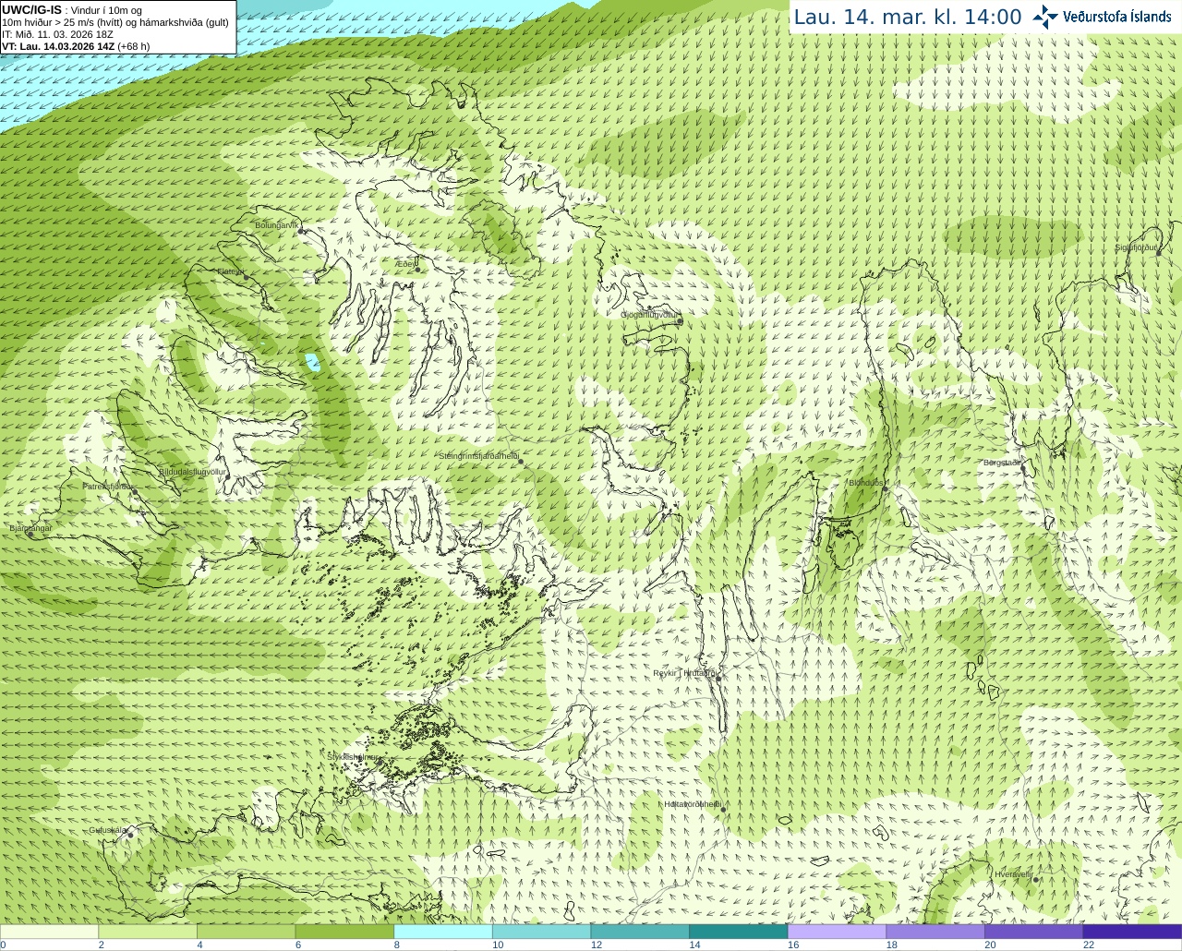Image resolution: width=1182 pixels, height=951 pixels.
Task: Click the 18–20 m/s purple legend color
Action: coord(935,932)
